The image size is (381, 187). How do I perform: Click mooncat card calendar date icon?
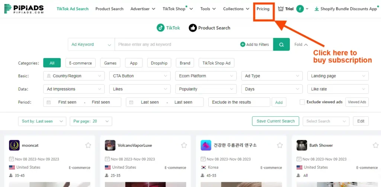(x=11, y=159)
